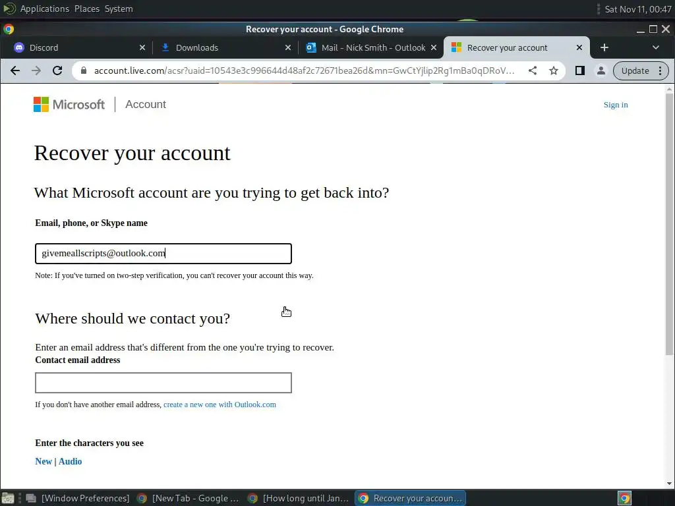The height and width of the screenshot is (506, 675).
Task: Maximize the Chrome window
Action: pyautogui.click(x=653, y=29)
